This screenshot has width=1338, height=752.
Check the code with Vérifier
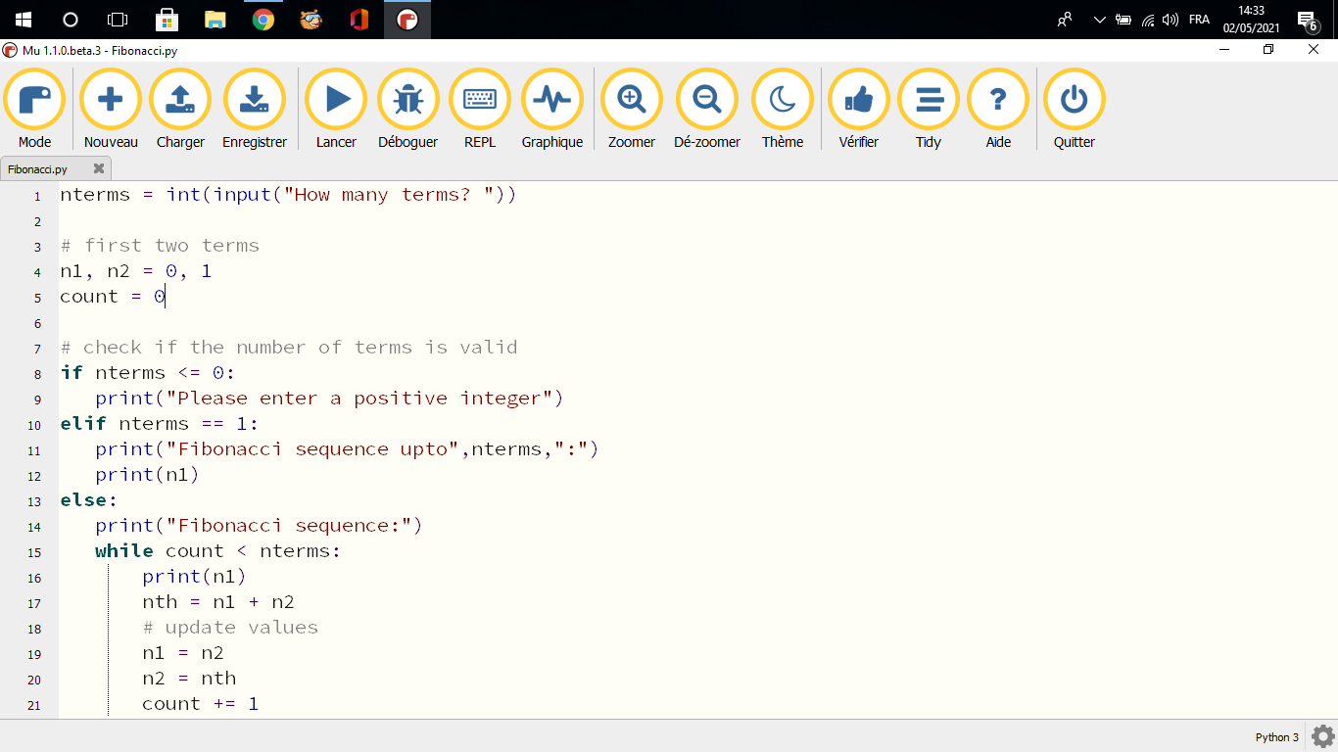click(x=859, y=101)
